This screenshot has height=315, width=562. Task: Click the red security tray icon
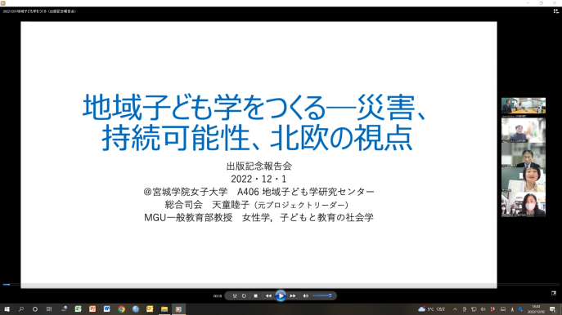[492, 309]
